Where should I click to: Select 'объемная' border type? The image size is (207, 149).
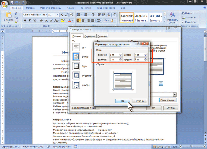(x=76, y=75)
